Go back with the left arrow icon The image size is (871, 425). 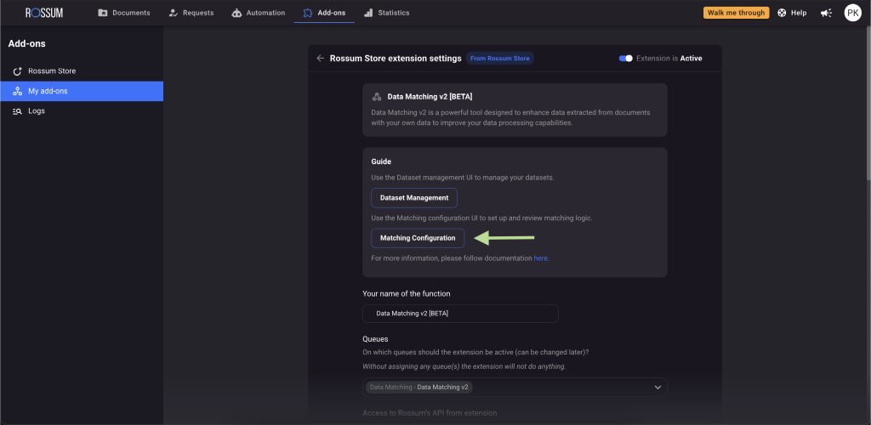[x=320, y=59]
